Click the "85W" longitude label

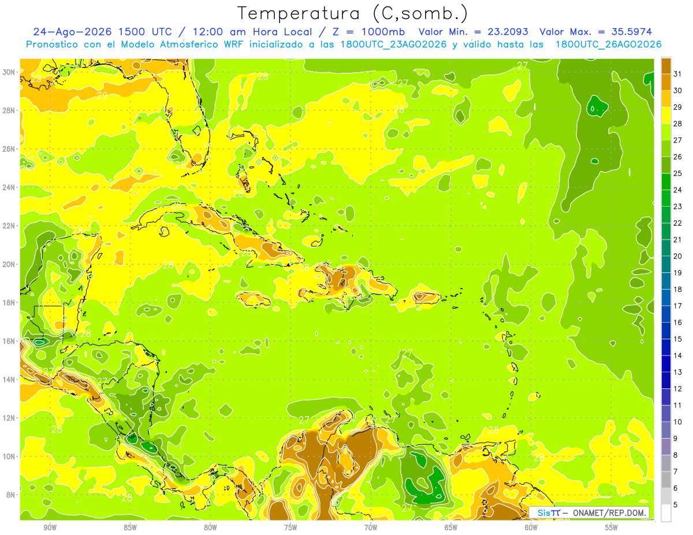[131, 527]
